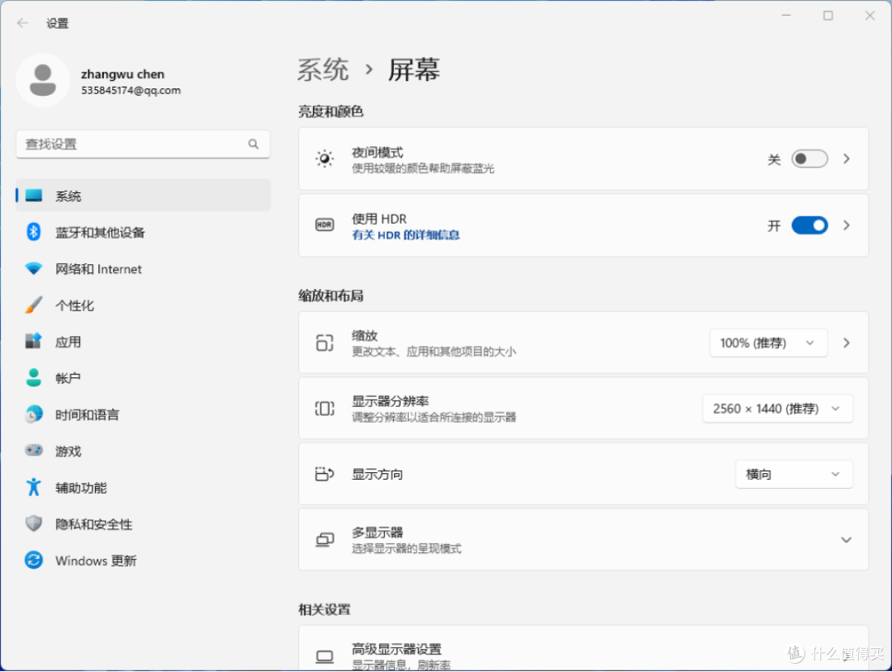Click the zhangwu chen account name

(122, 74)
